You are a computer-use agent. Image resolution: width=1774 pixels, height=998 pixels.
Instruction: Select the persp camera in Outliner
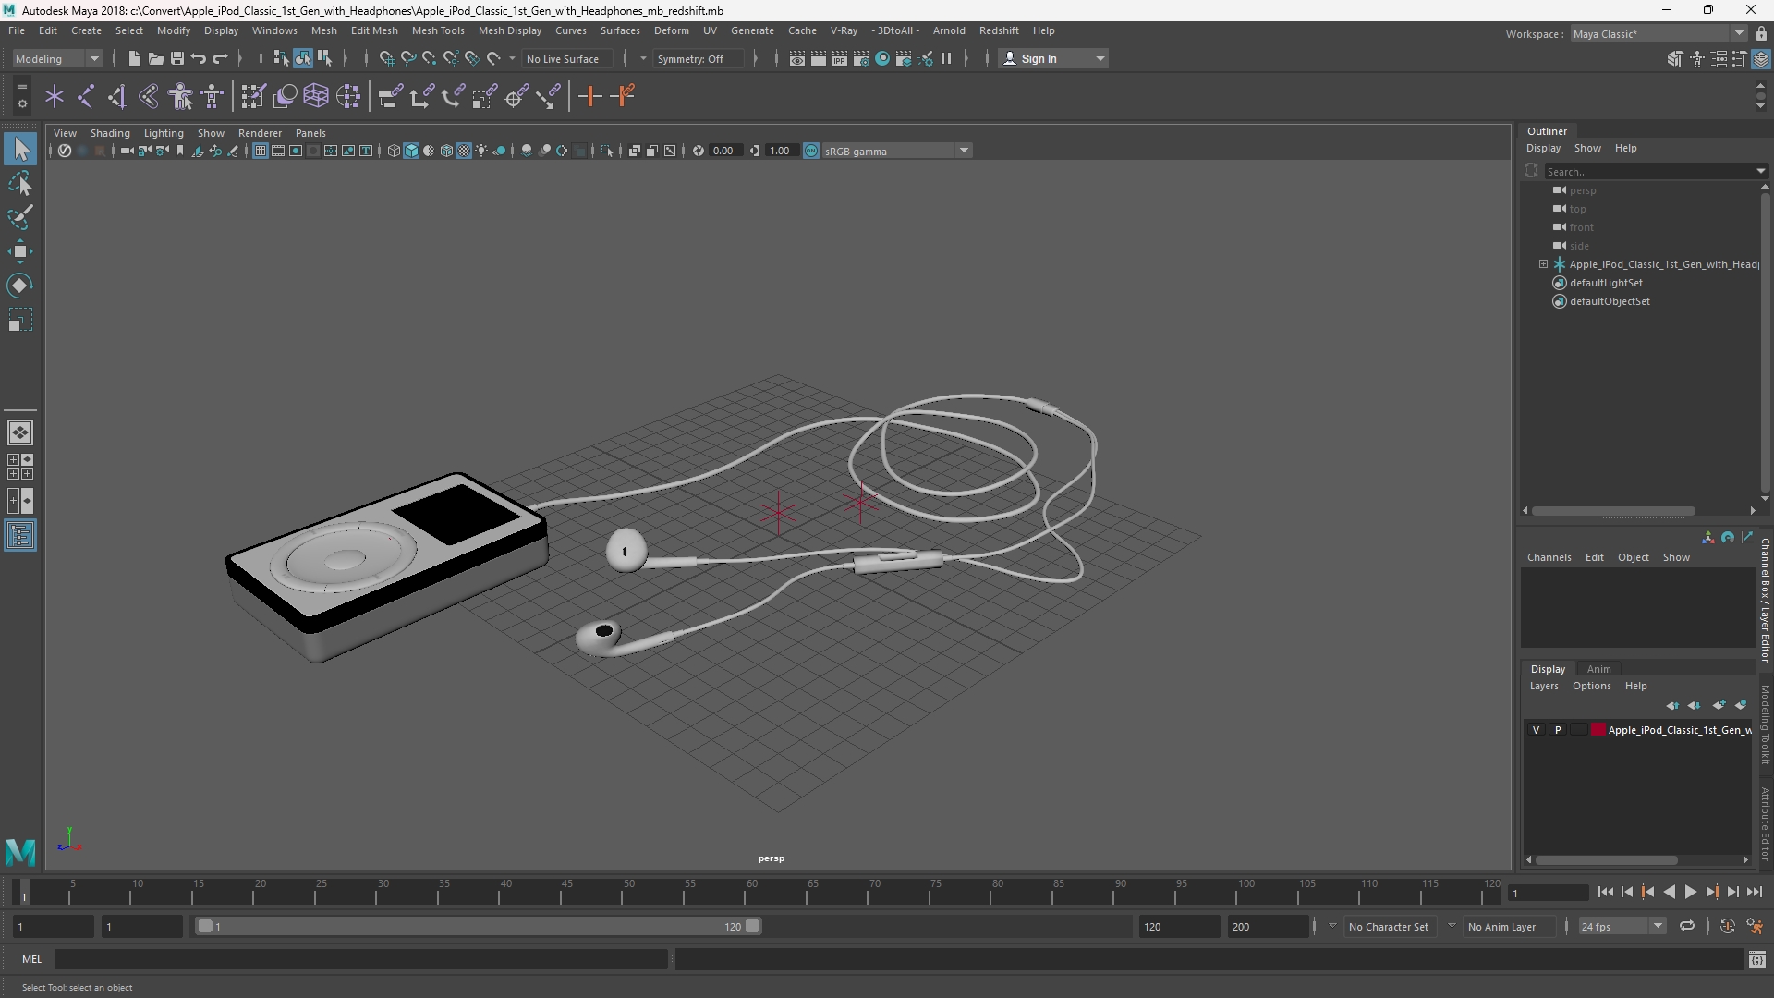[1582, 190]
